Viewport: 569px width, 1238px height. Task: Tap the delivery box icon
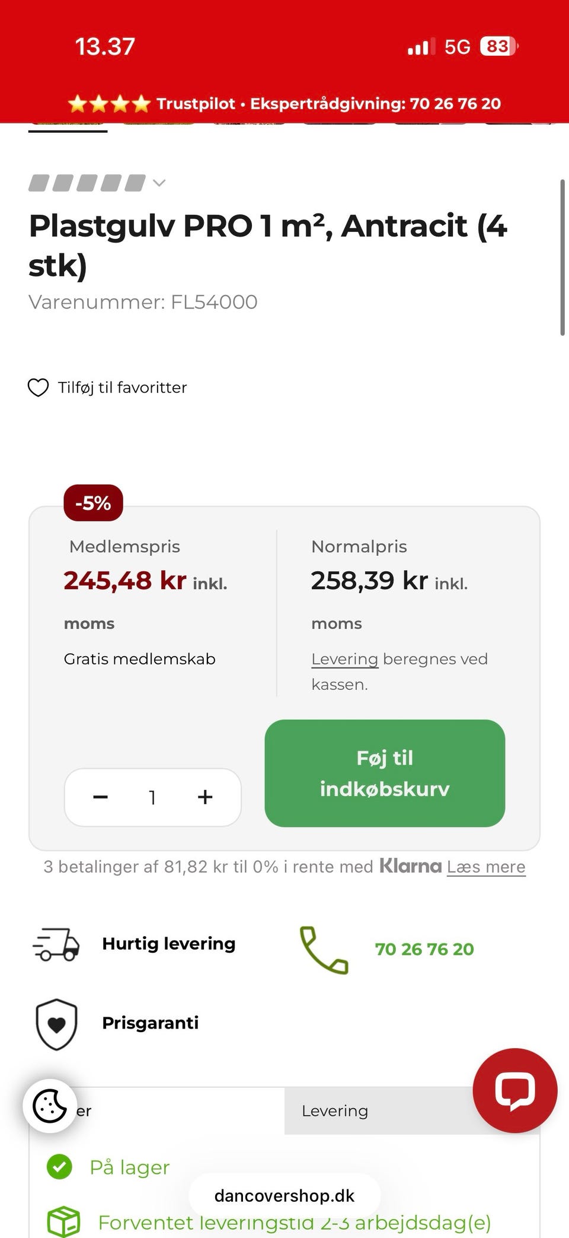(63, 1221)
